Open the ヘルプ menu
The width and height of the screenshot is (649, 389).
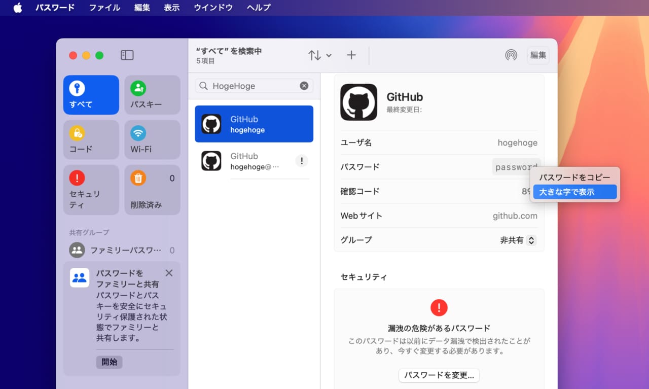259,8
